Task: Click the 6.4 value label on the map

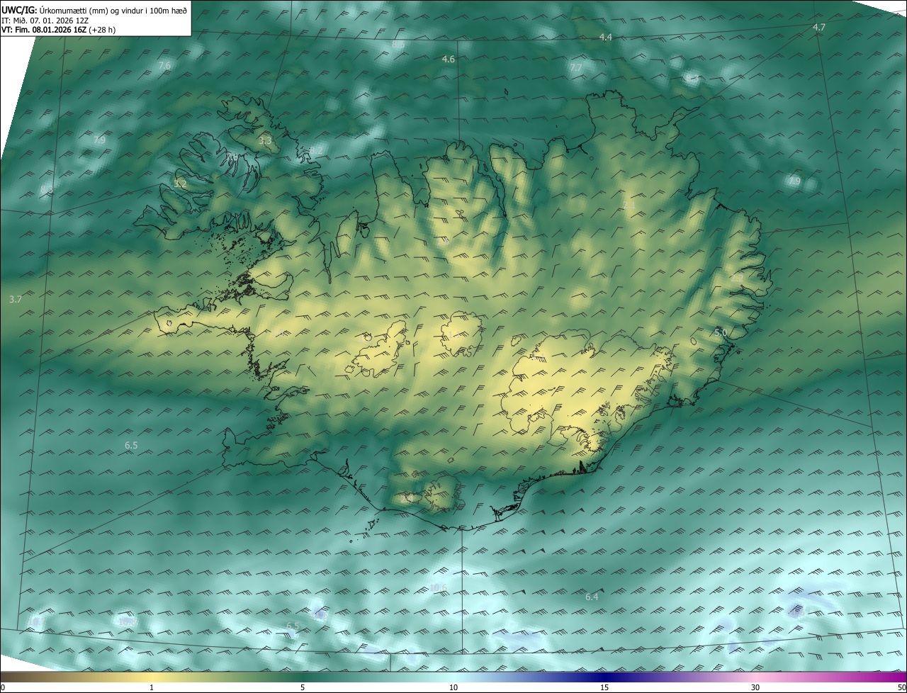Action: [592, 597]
